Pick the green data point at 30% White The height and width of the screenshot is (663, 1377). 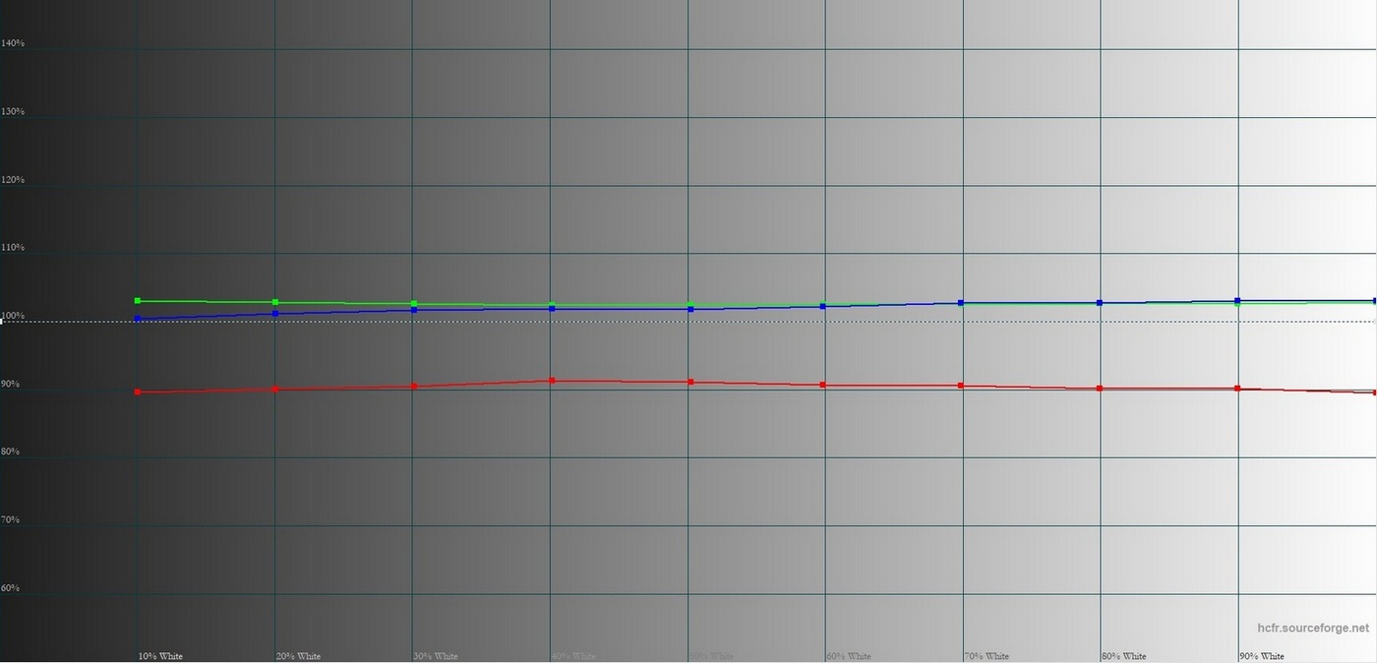tap(414, 304)
